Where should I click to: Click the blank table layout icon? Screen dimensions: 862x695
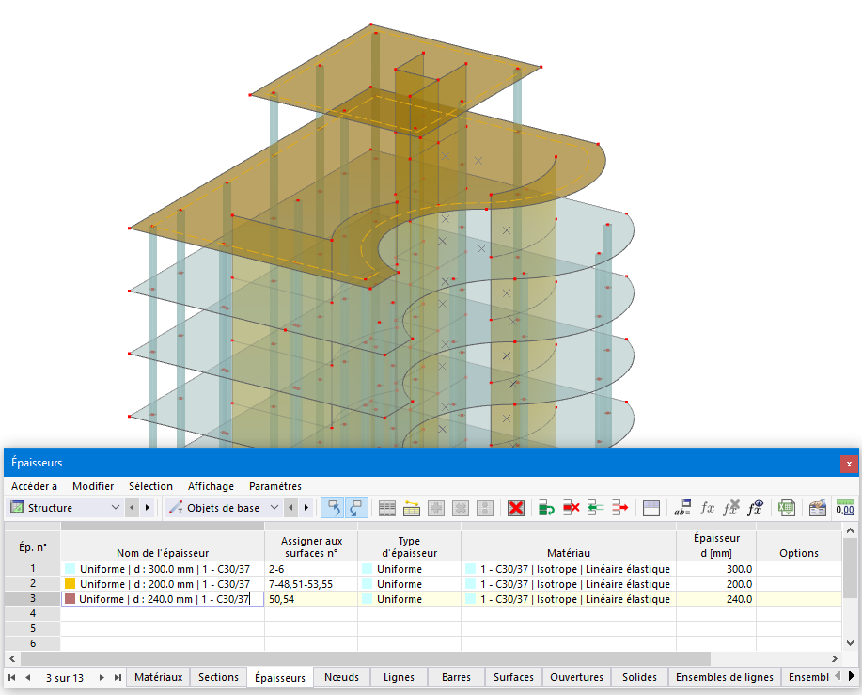(x=650, y=508)
